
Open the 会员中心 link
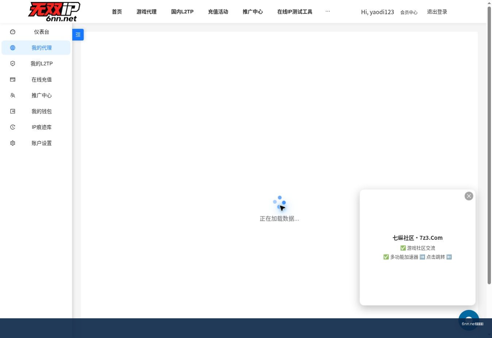409,12
